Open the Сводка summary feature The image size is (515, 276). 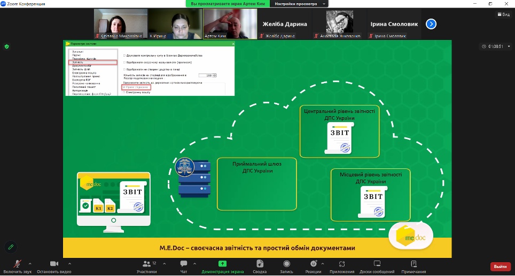(260, 266)
